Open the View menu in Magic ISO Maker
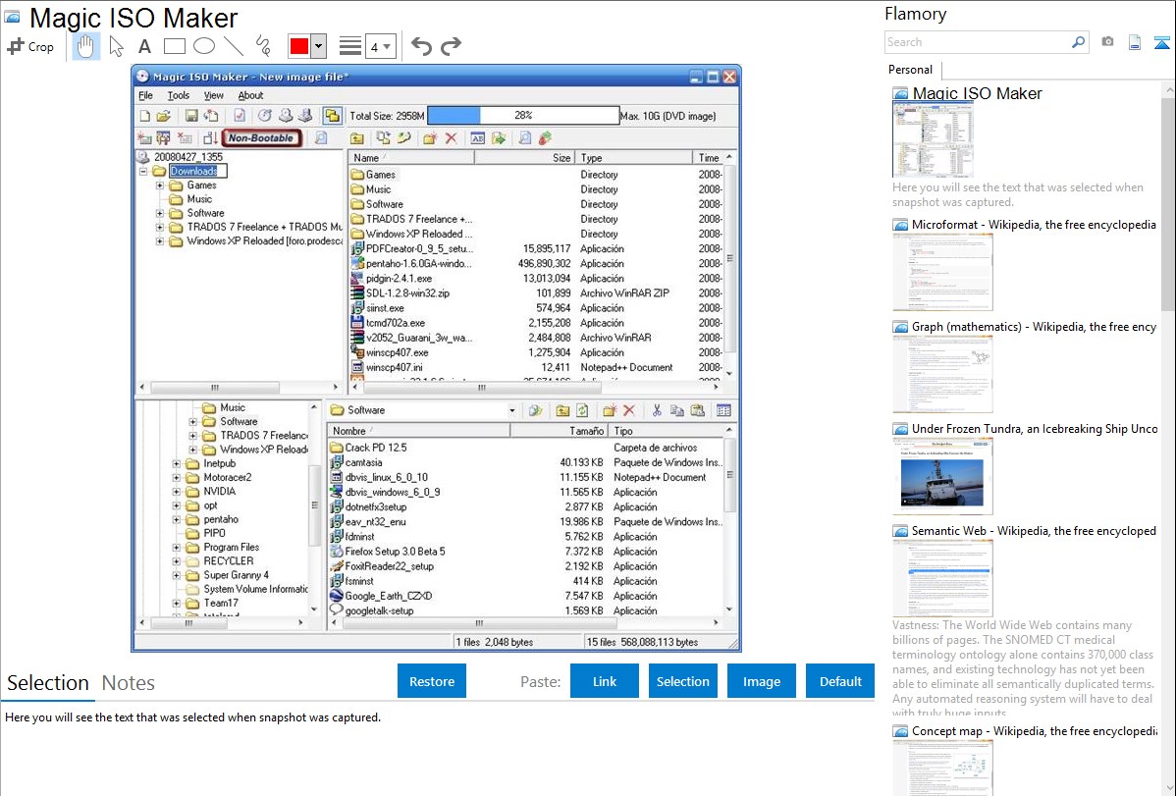Viewport: 1176px width, 796px height. 214,95
